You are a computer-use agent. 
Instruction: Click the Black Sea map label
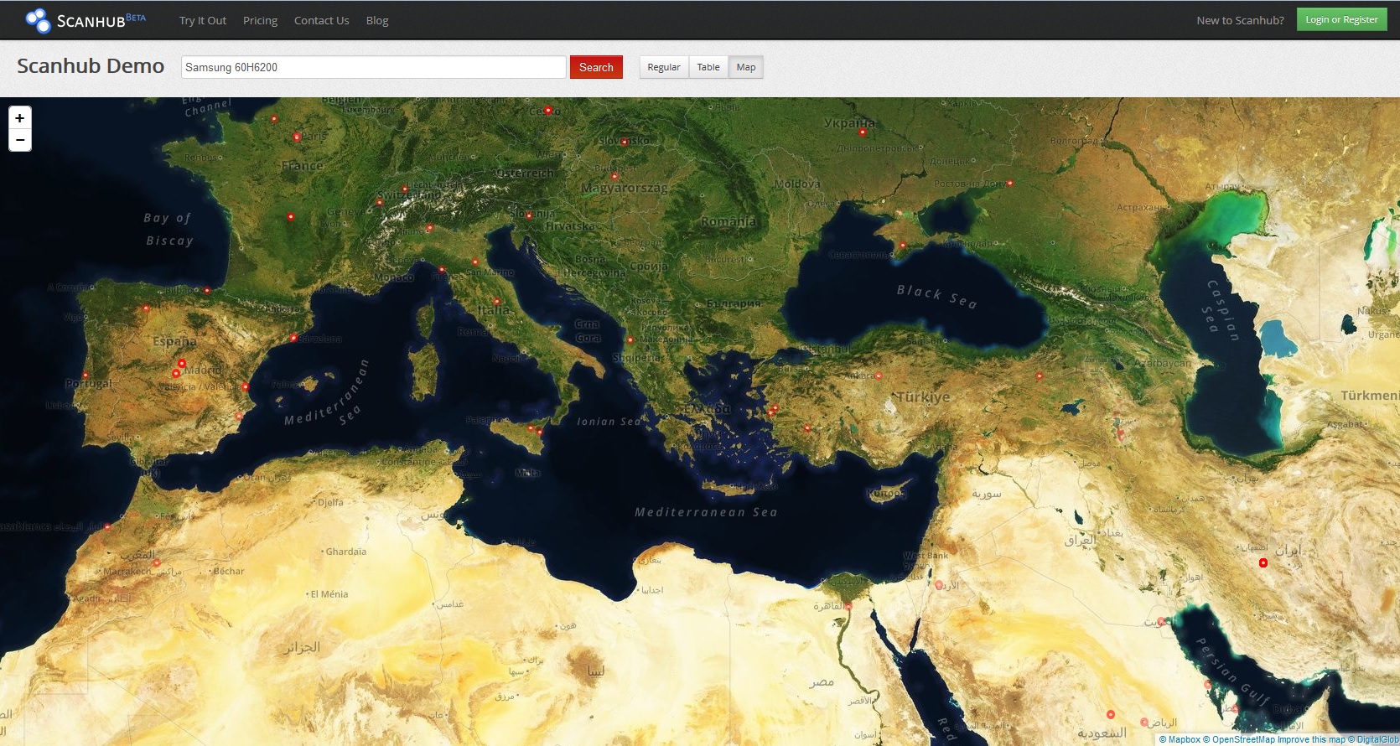tap(936, 296)
